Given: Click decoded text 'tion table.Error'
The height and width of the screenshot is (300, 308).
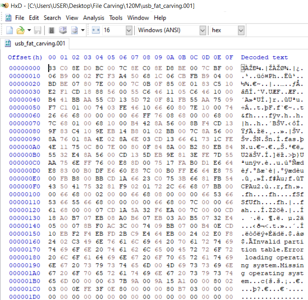Looking at the screenshot, I should pyautogui.click(x=272, y=250).
